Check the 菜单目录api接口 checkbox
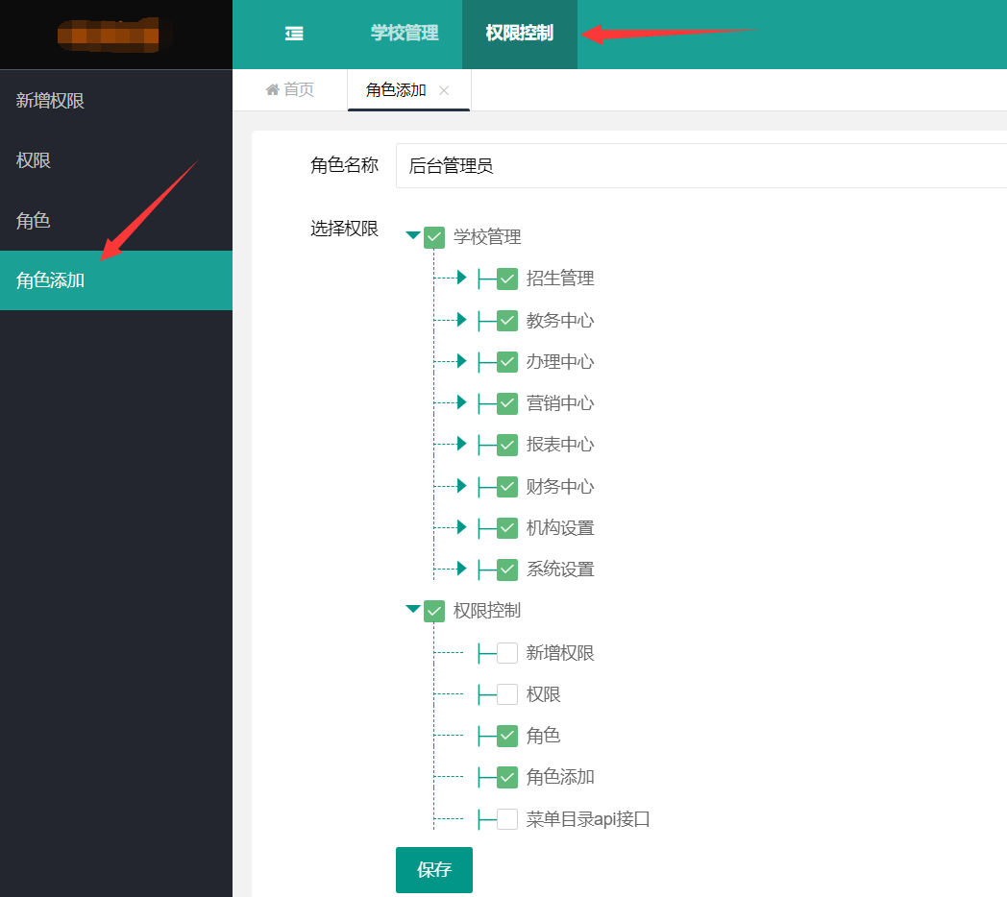The height and width of the screenshot is (897, 1007). click(x=507, y=819)
